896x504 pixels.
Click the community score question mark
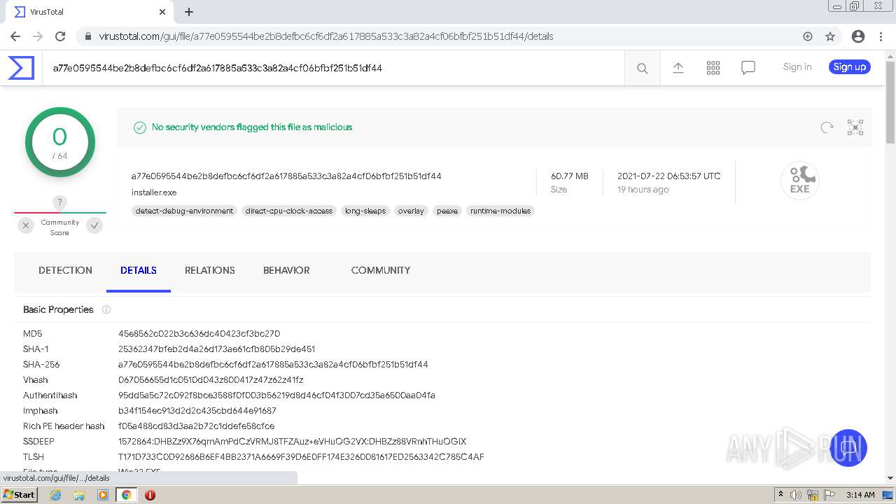[59, 202]
